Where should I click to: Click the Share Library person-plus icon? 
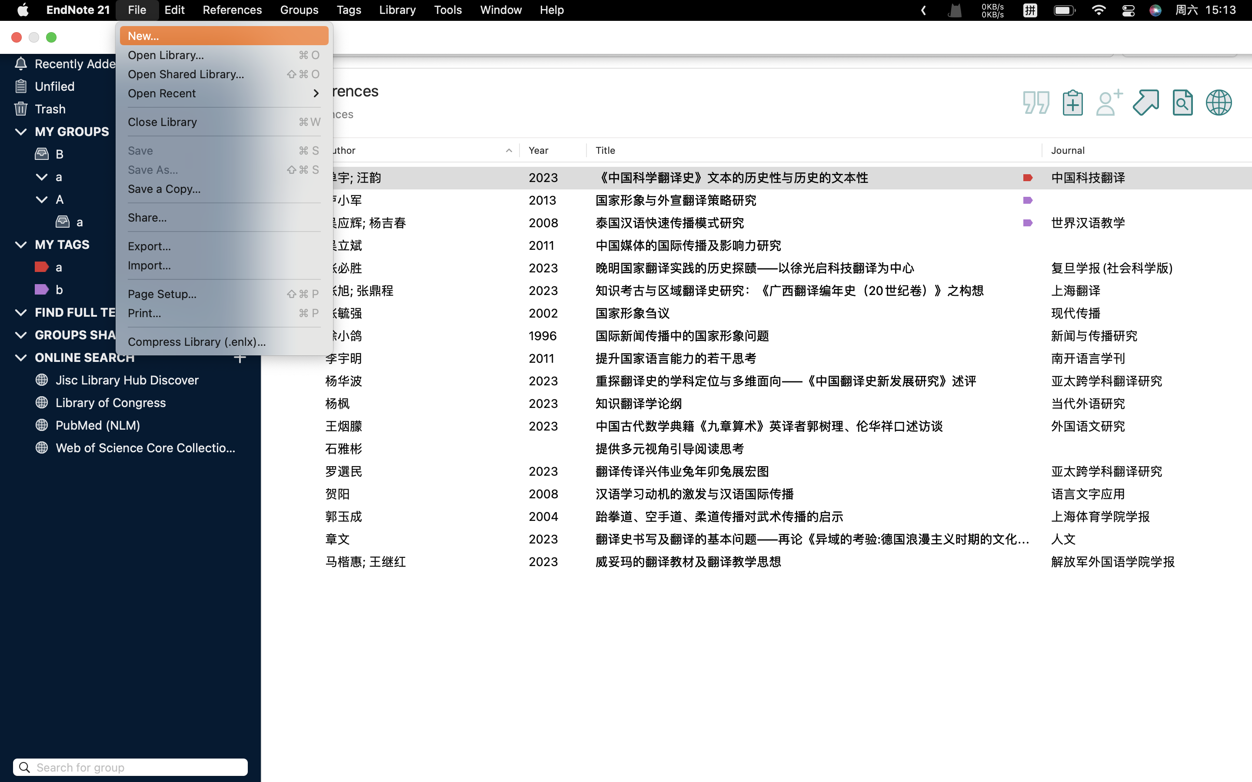point(1109,103)
